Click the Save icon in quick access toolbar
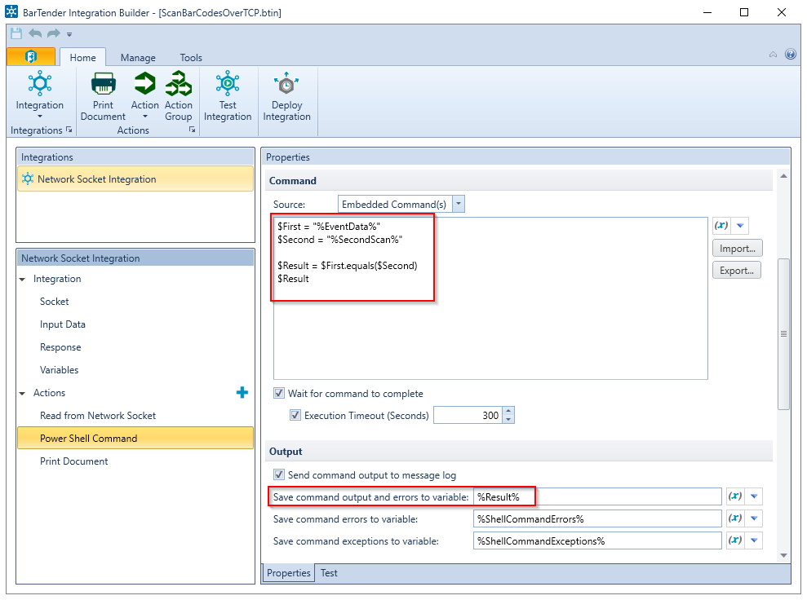The height and width of the screenshot is (600, 807). pyautogui.click(x=16, y=34)
